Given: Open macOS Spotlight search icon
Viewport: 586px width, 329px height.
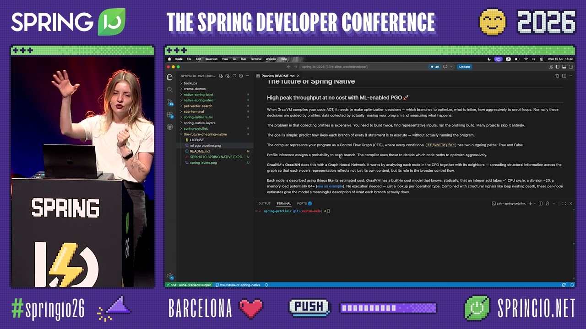Looking at the screenshot, I should [534, 59].
